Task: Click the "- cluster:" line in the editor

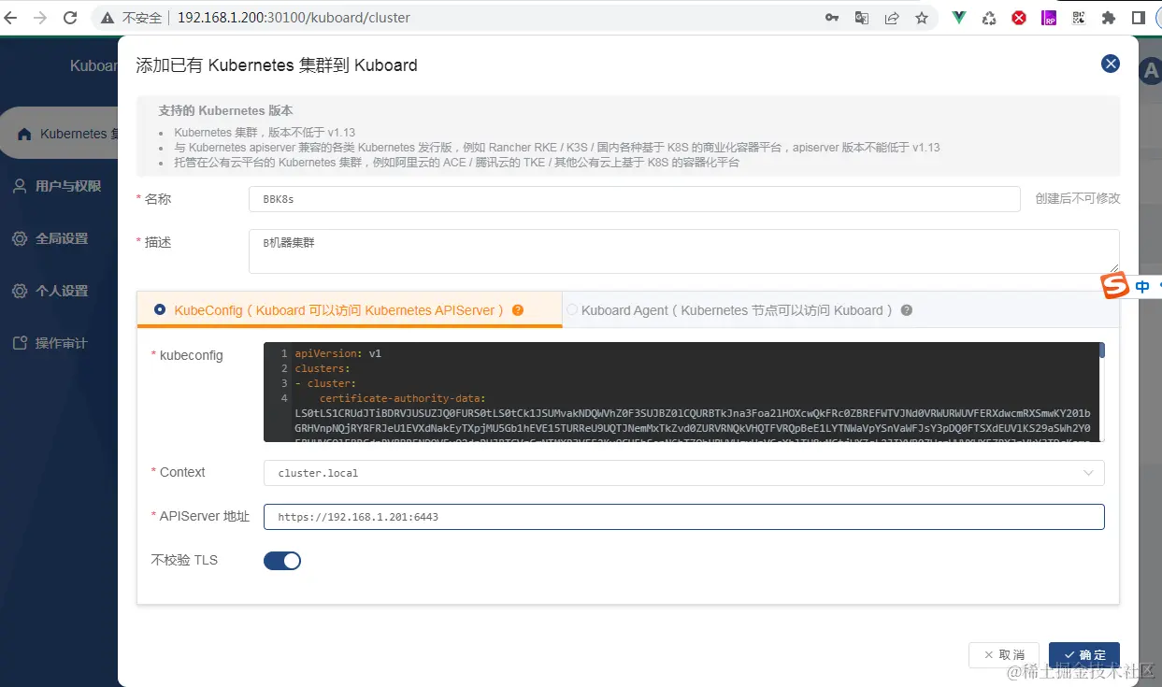Action: click(x=325, y=383)
